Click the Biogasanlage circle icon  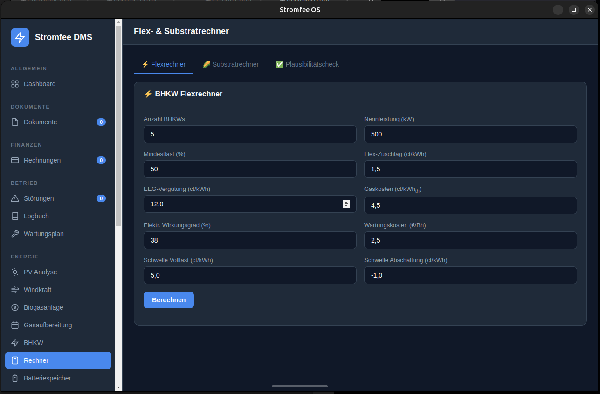(15, 307)
